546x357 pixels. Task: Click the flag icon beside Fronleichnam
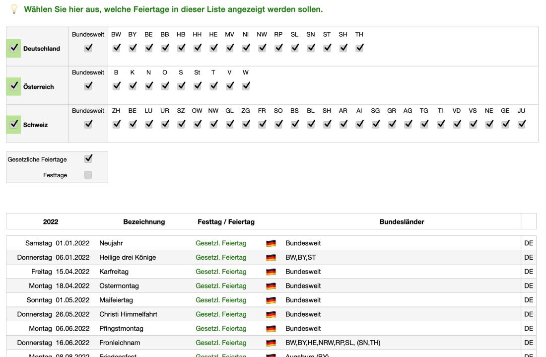click(271, 342)
